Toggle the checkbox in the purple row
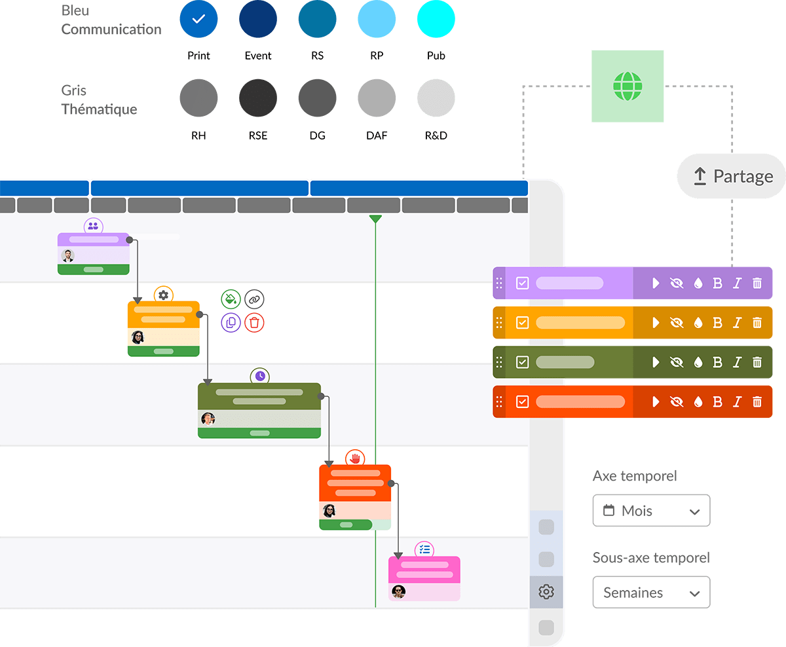The image size is (786, 647). [x=522, y=283]
